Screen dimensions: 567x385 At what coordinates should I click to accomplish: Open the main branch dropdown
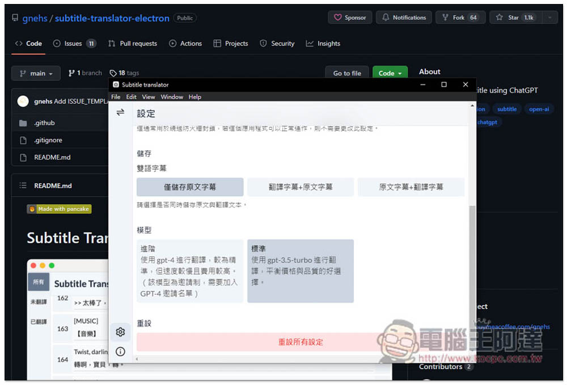pos(36,73)
